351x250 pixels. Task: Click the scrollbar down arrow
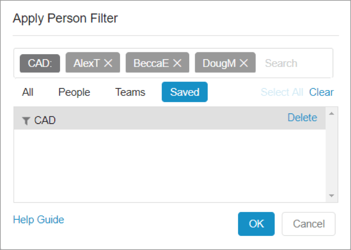pos(332,196)
